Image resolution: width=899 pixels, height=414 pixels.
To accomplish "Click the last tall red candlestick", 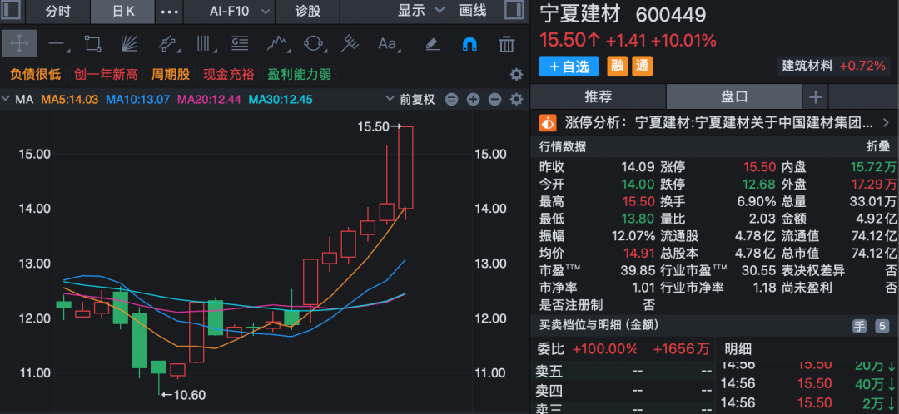I will coord(406,167).
